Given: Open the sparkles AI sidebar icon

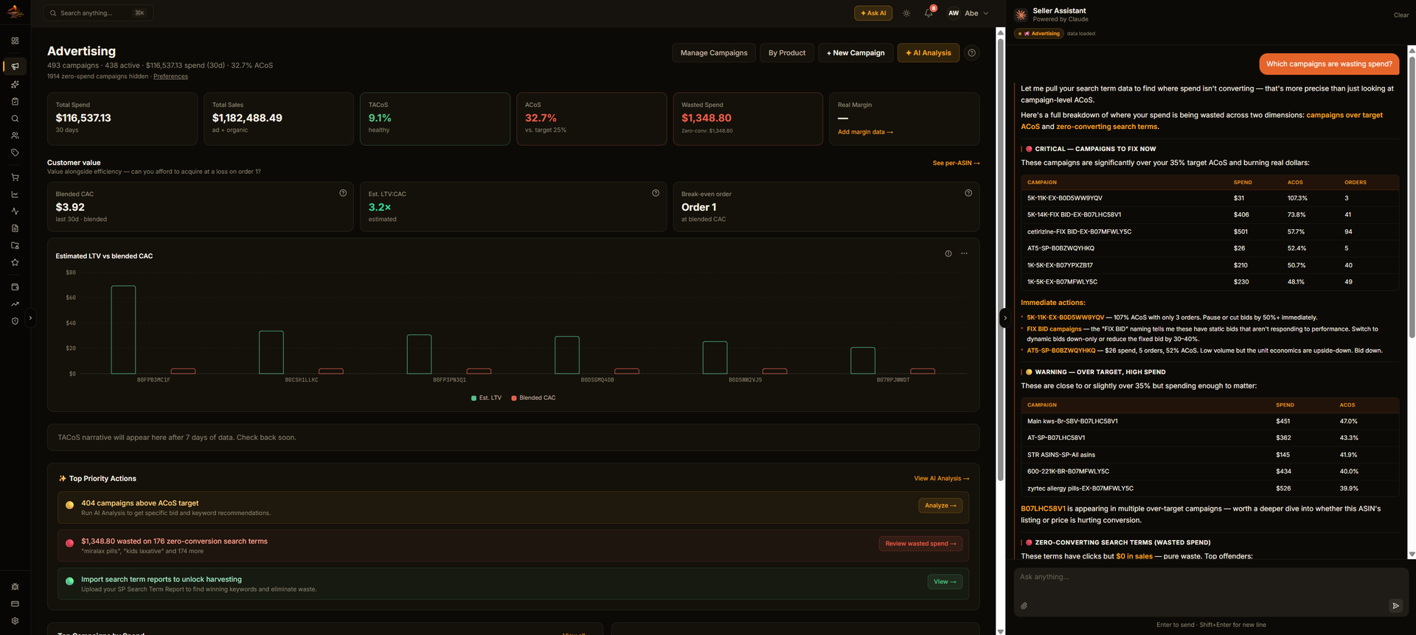Looking at the screenshot, I should (15, 85).
